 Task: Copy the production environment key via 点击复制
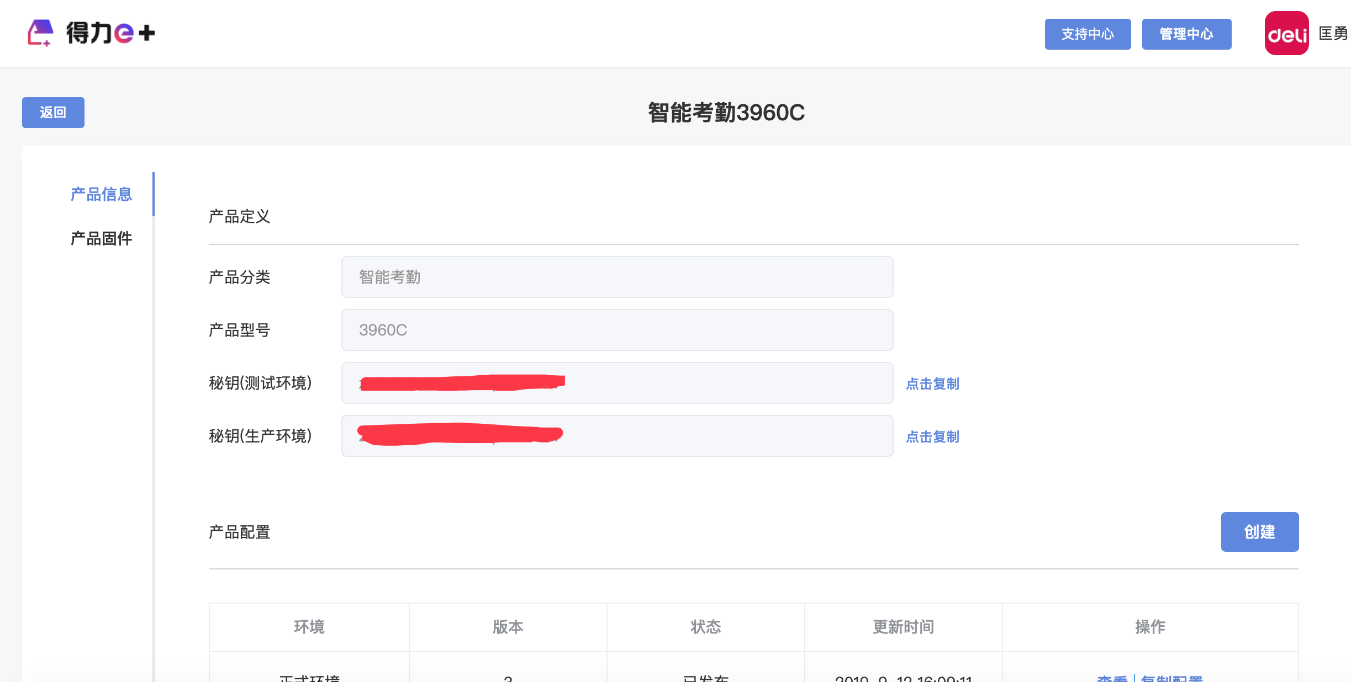932,436
